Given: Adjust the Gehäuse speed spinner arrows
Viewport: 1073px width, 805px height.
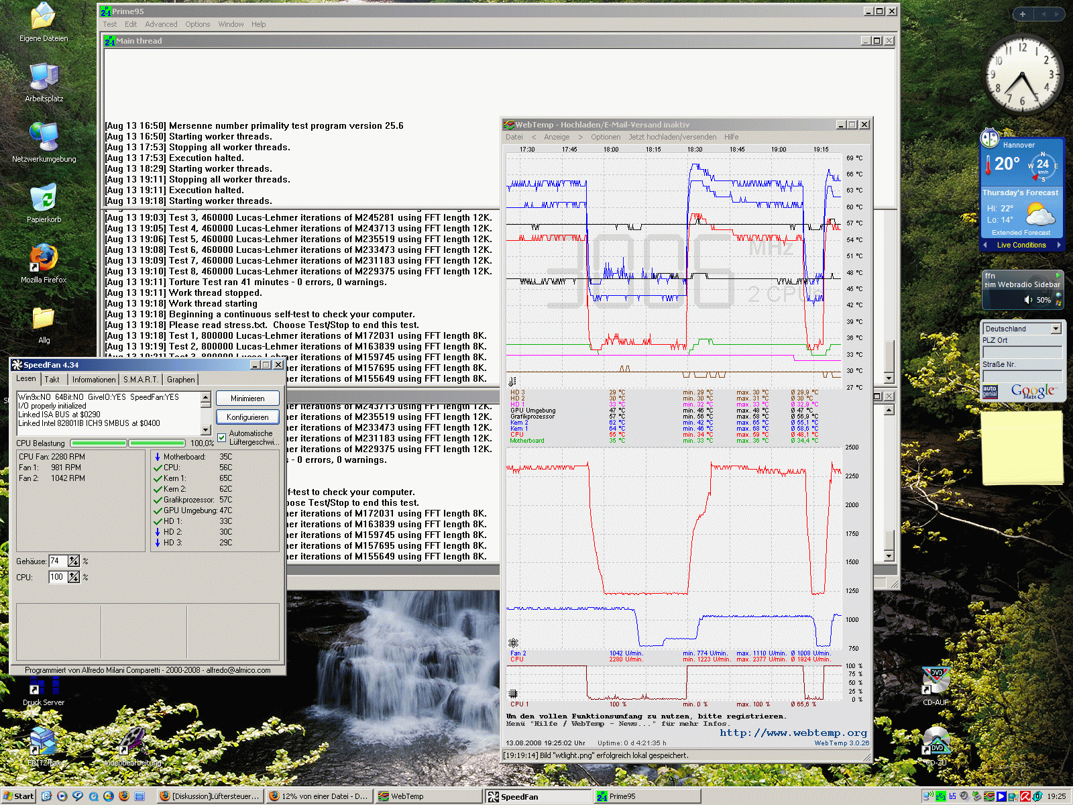Looking at the screenshot, I should tap(74, 561).
